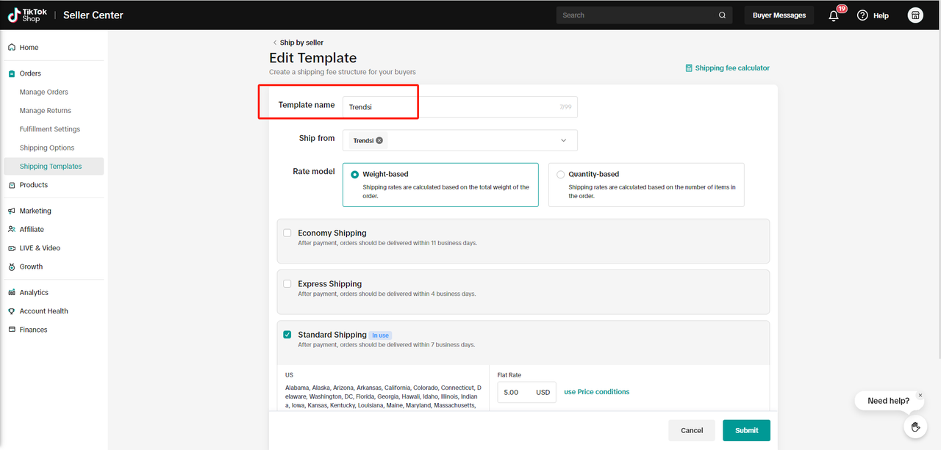
Task: Open Manage Orders in the sidebar
Action: 44,92
